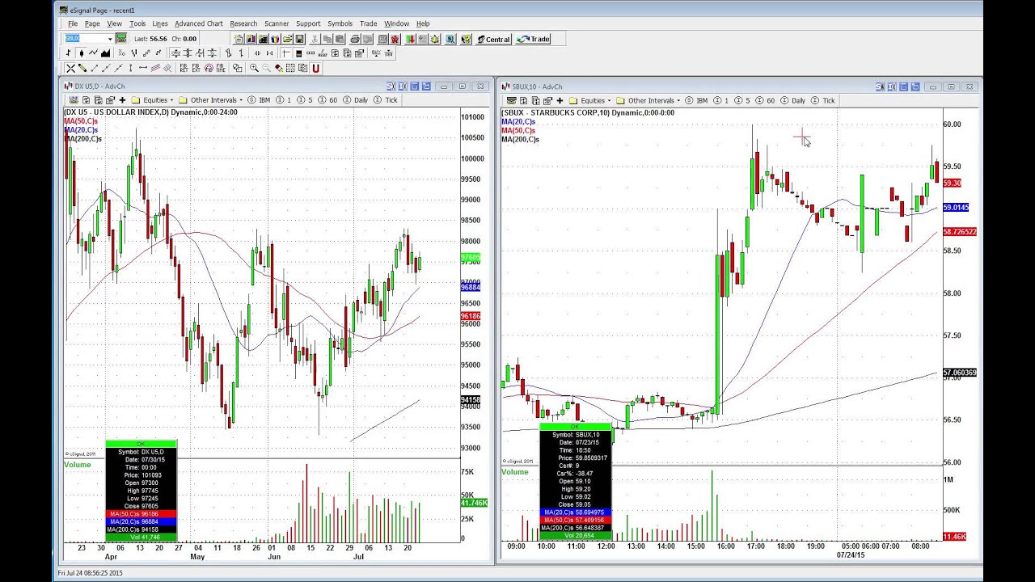This screenshot has height=582, width=1035.
Task: Click MA(50,C)s label in DX chart
Action: click(81, 121)
